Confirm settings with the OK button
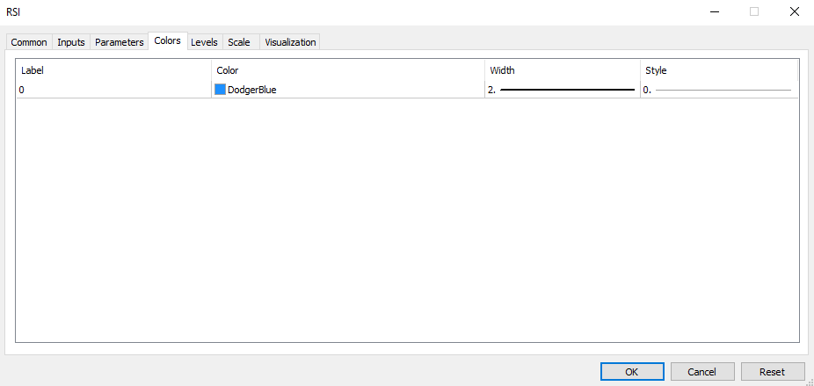This screenshot has height=386, width=814. point(632,371)
